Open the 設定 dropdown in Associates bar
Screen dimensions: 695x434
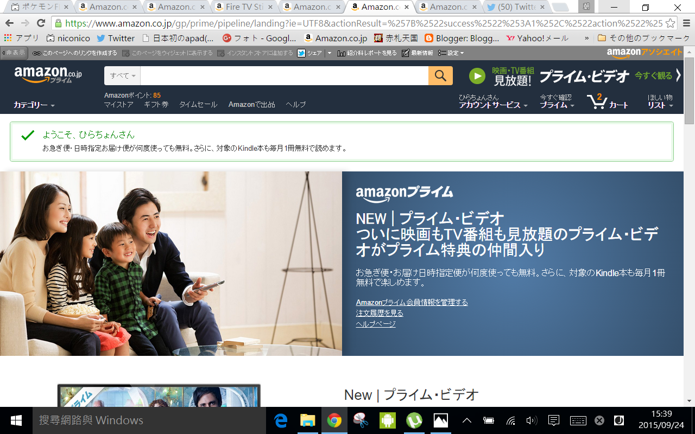(451, 53)
